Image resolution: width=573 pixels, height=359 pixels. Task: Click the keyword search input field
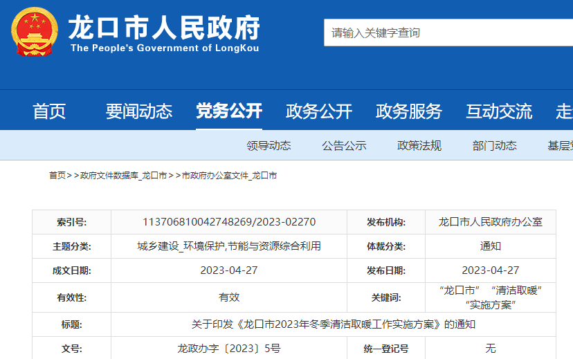click(x=443, y=33)
